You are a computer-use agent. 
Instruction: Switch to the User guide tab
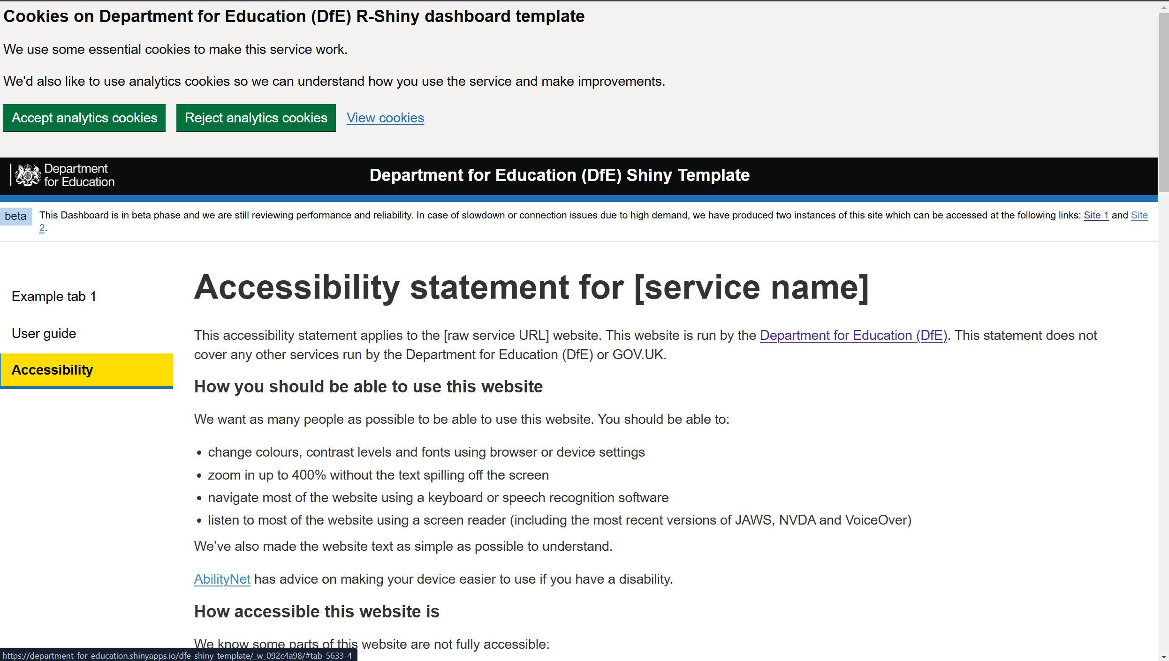point(44,333)
